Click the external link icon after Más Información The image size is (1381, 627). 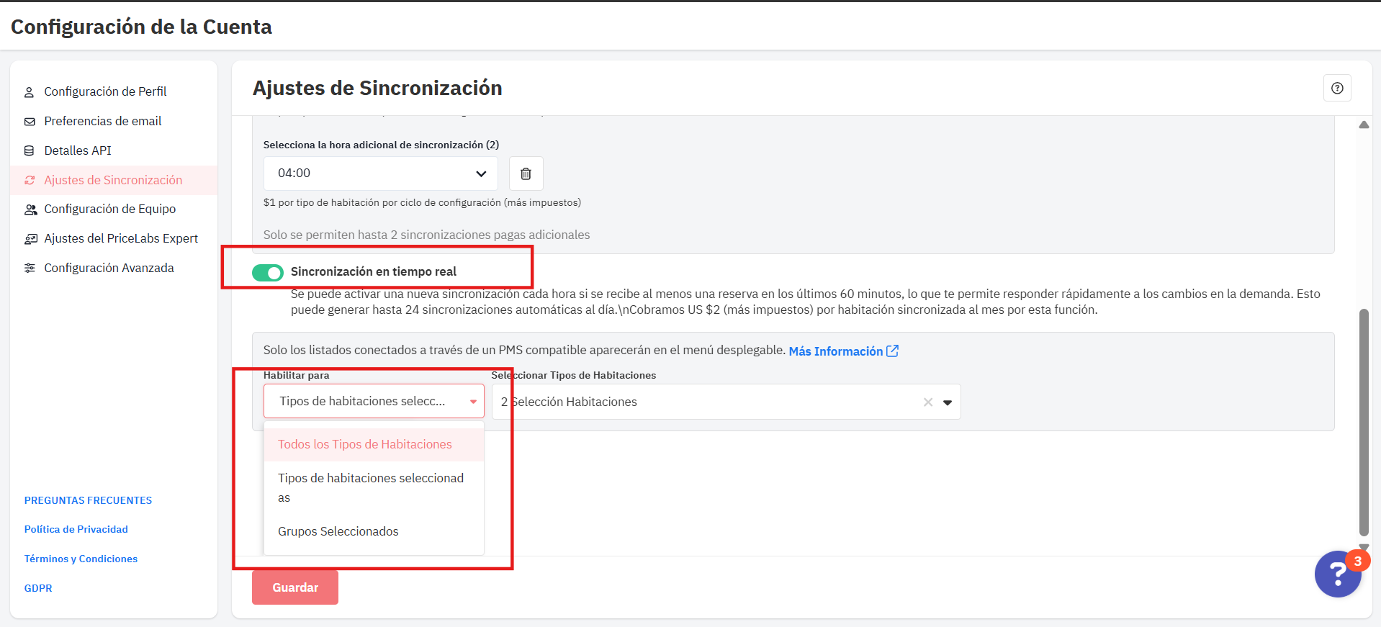coord(893,351)
